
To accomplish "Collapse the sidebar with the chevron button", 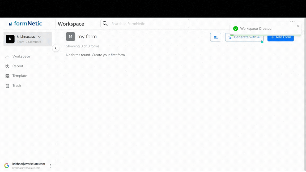I will (56, 48).
